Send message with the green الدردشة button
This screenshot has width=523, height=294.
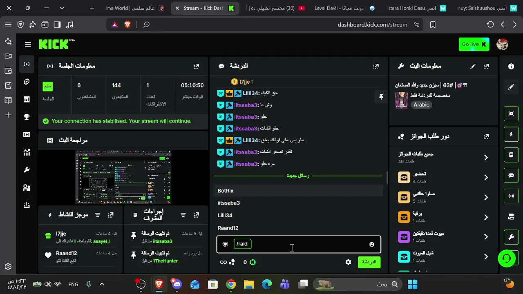coord(369,262)
